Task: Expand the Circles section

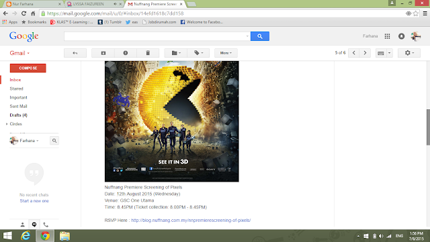Action: click(7, 124)
